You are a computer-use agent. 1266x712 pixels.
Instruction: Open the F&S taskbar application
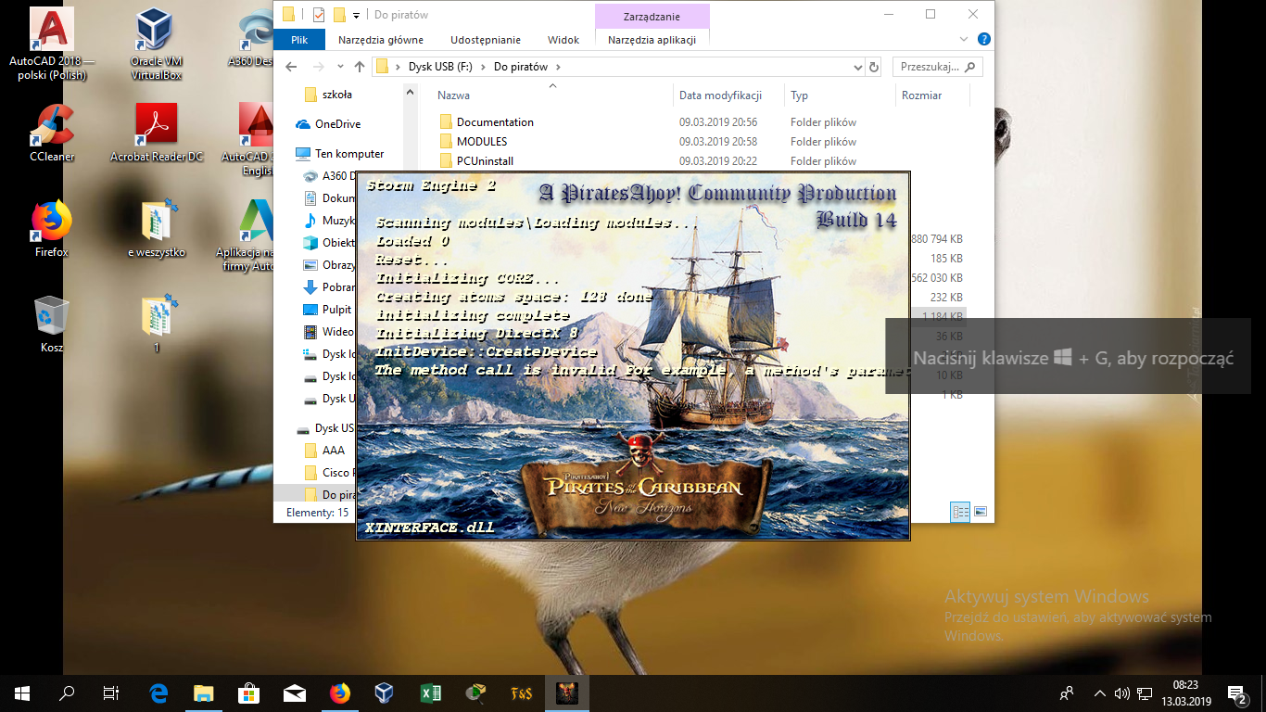521,693
